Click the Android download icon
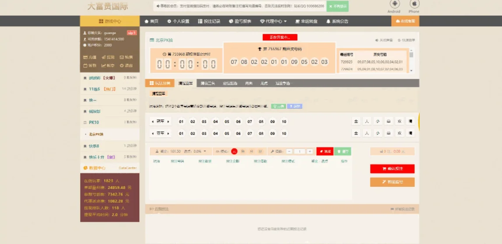 click(394, 4)
